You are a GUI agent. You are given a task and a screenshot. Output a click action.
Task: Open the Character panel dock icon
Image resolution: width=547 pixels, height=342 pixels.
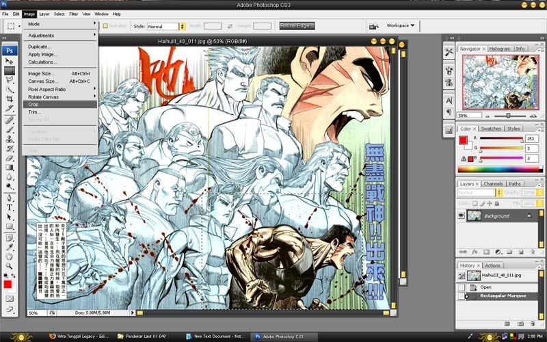(x=449, y=101)
